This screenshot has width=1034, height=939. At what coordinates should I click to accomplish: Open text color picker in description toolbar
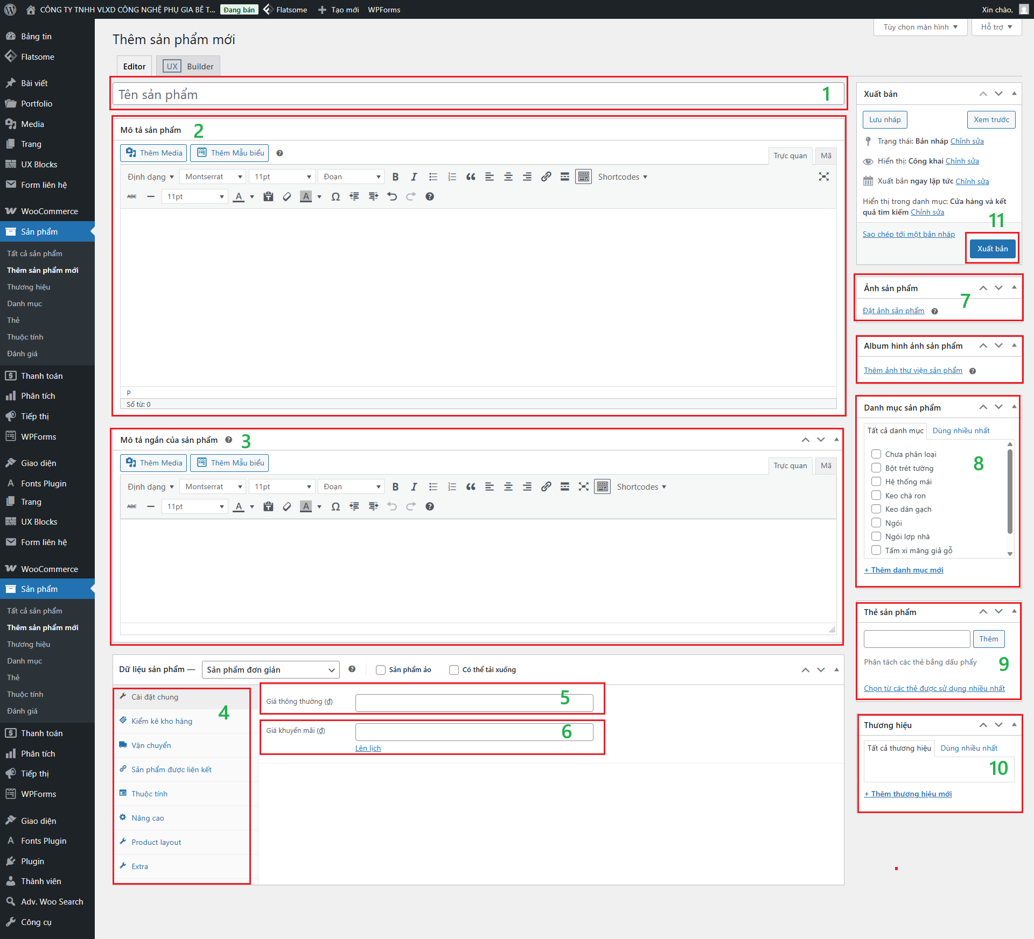[251, 197]
